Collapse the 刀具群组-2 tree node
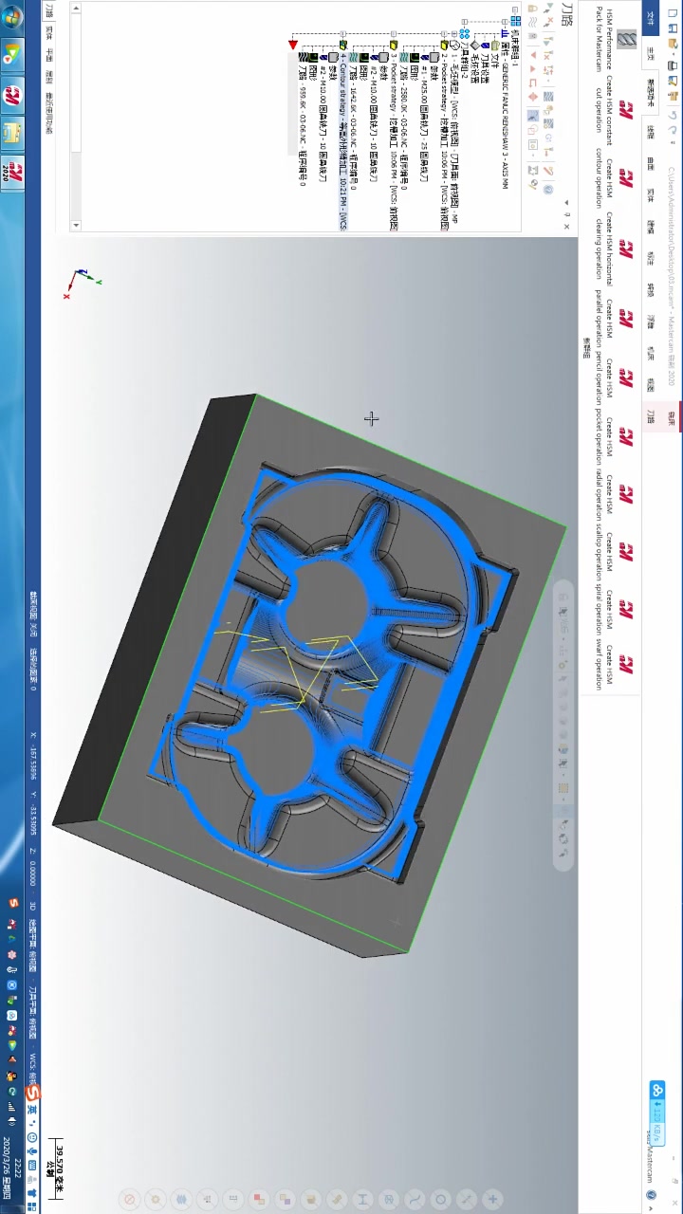683x1214 pixels. (464, 22)
